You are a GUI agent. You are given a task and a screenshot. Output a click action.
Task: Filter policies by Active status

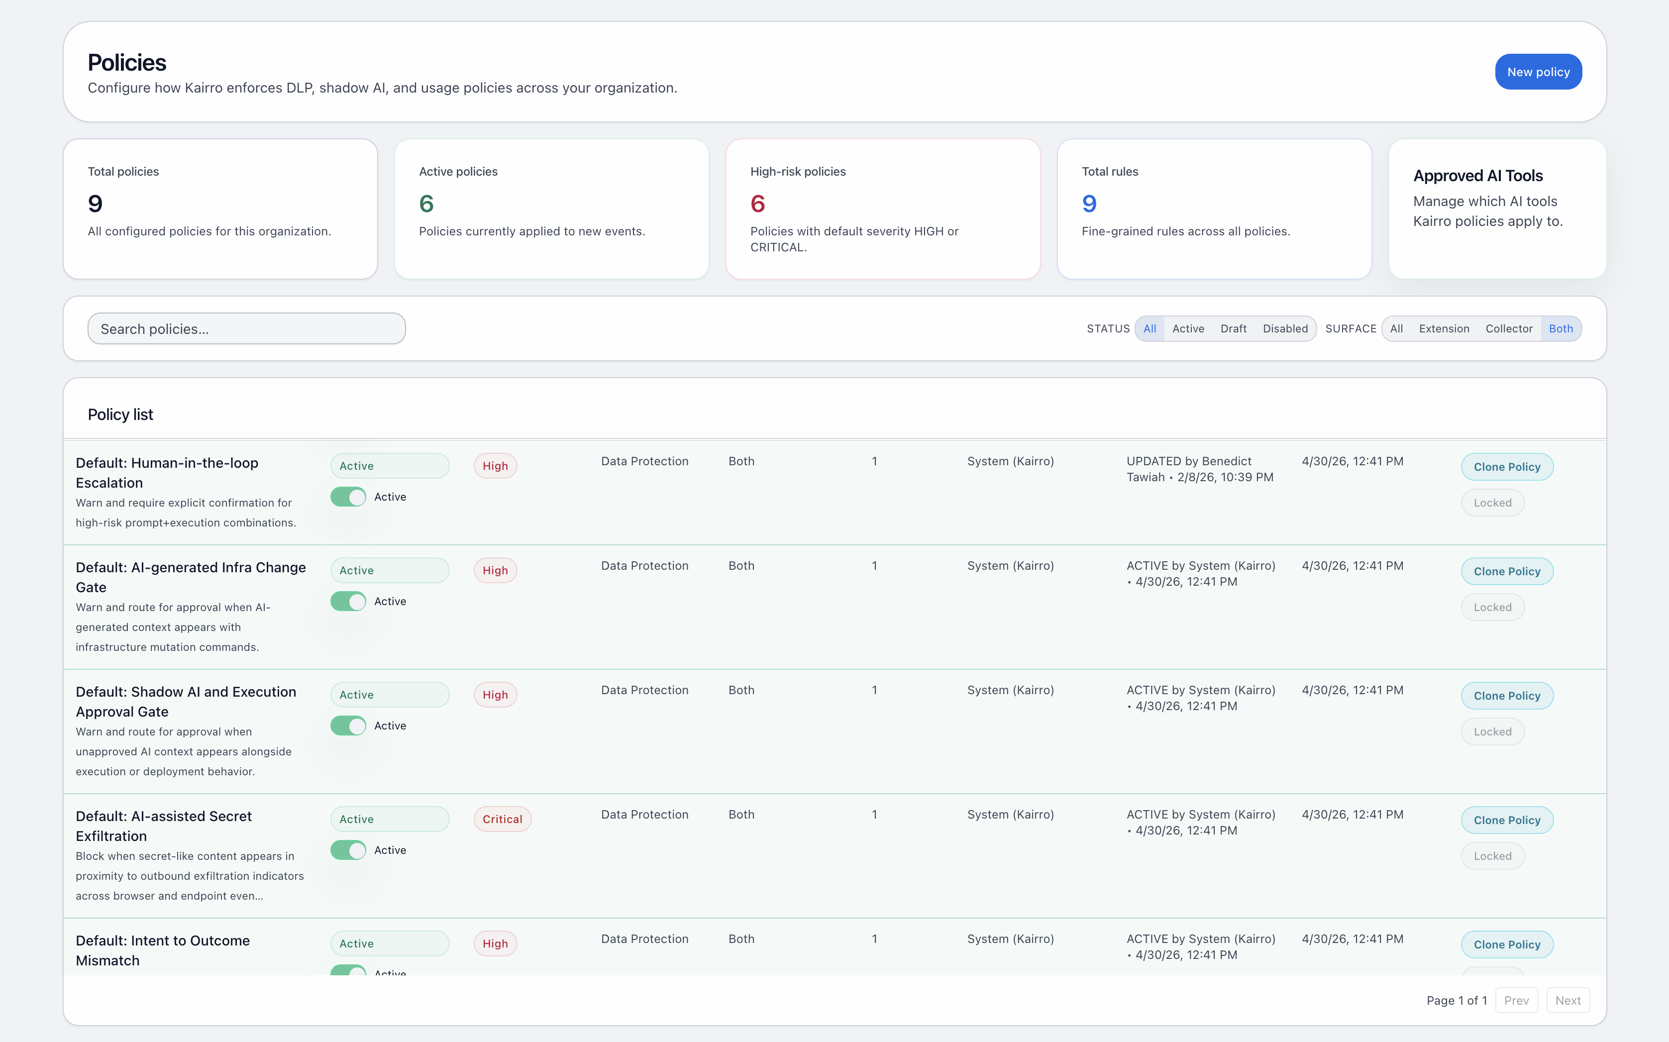[1187, 329]
